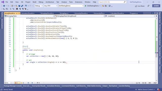
Task: Click the CRLF line ending indicator
Action: pos(155,83)
